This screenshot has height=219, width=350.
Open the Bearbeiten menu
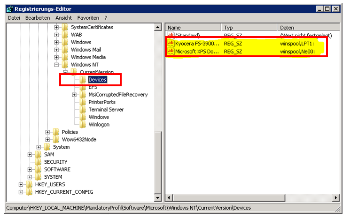38,18
